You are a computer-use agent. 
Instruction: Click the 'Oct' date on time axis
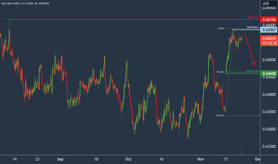click(128, 159)
